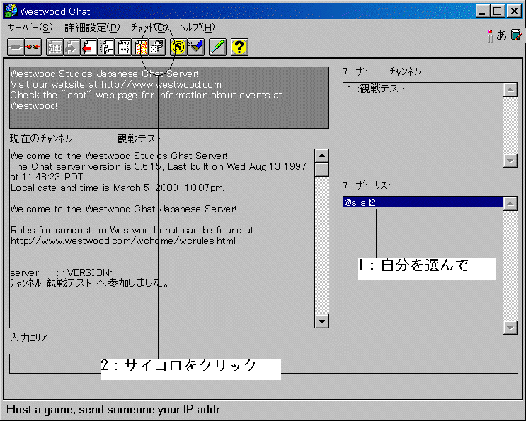
Task: Click the gray connector toolbar icon
Action: tap(16, 47)
